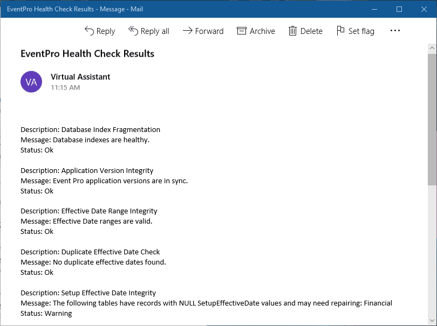Click the EventPro Health Check Results subject heading
Screen dimensions: 437x326
[x=87, y=54]
